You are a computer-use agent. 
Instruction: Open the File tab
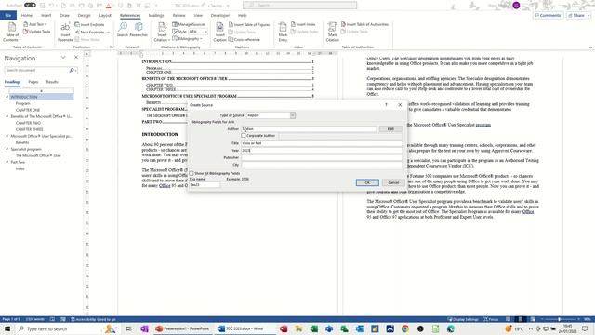pyautogui.click(x=8, y=15)
